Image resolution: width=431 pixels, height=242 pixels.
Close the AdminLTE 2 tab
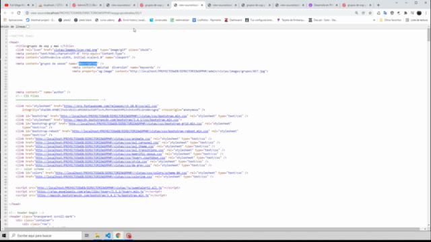[100, 5]
